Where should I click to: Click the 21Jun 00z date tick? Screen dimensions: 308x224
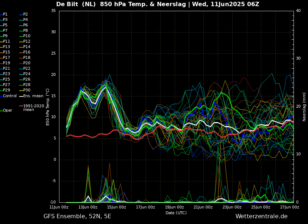pyautogui.click(x=203, y=207)
